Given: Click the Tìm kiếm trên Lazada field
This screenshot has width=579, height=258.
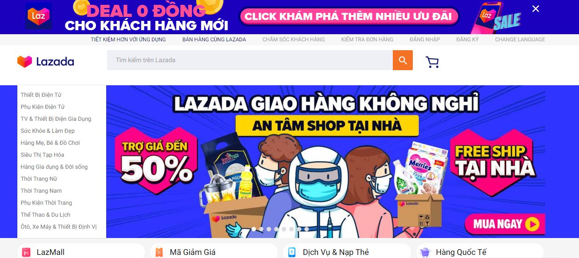Looking at the screenshot, I should 250,60.
